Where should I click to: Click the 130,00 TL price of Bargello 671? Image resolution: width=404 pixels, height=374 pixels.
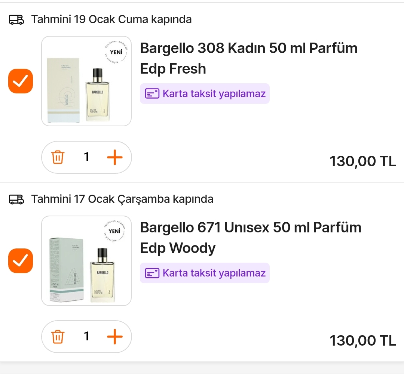[362, 341]
